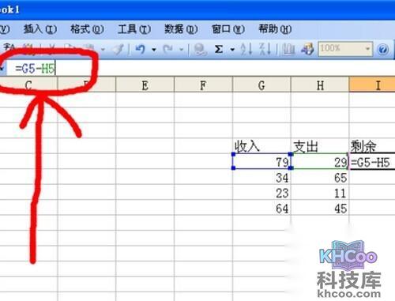Click the 收入 header cell

(x=261, y=146)
